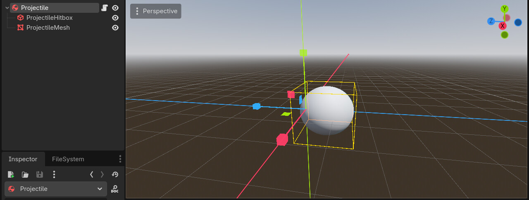Toggle visibility of the Projectile node
This screenshot has height=200, width=529.
click(x=115, y=8)
